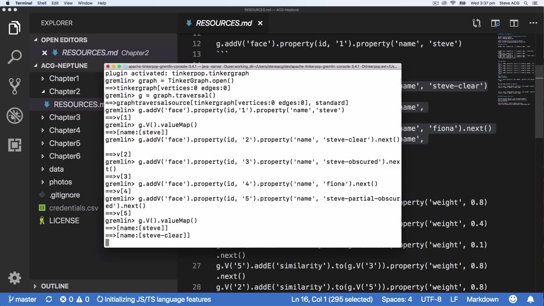The image size is (544, 306).
Task: Open the editor More Actions menu
Action: pyautogui.click(x=533, y=23)
